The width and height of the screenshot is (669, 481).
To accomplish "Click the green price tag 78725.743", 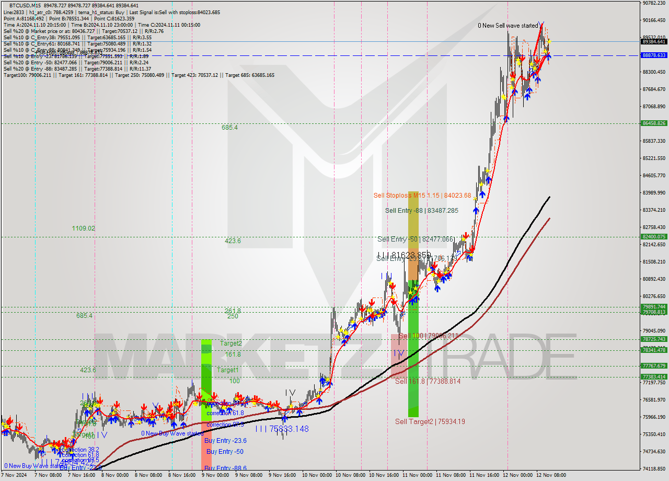I will coord(653,339).
